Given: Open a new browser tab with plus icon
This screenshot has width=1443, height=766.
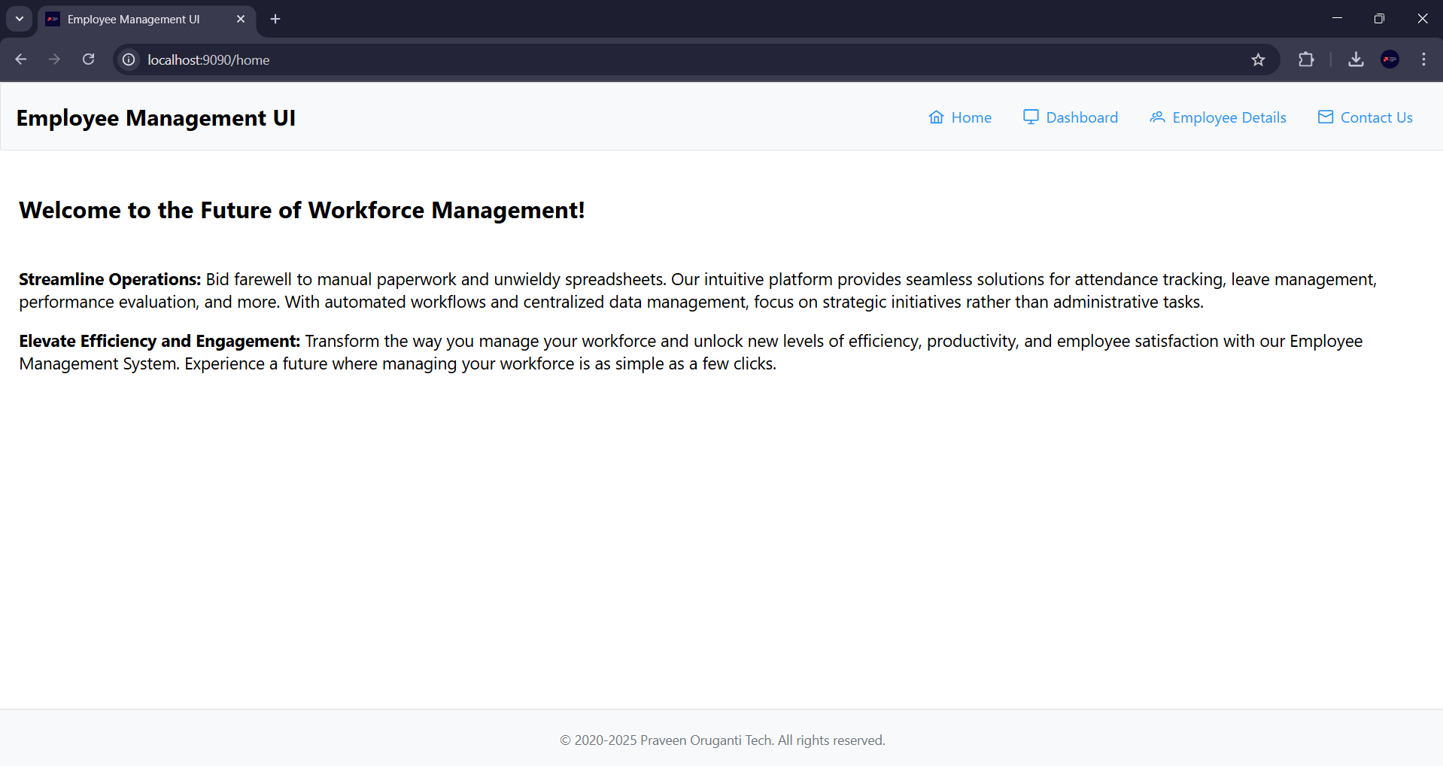Looking at the screenshot, I should point(275,19).
